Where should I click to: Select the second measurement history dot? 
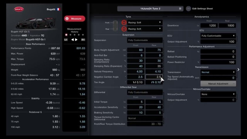coord(70,35)
